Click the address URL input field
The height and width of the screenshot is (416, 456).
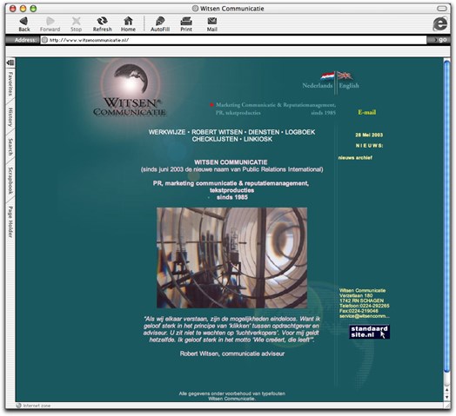[x=233, y=40]
